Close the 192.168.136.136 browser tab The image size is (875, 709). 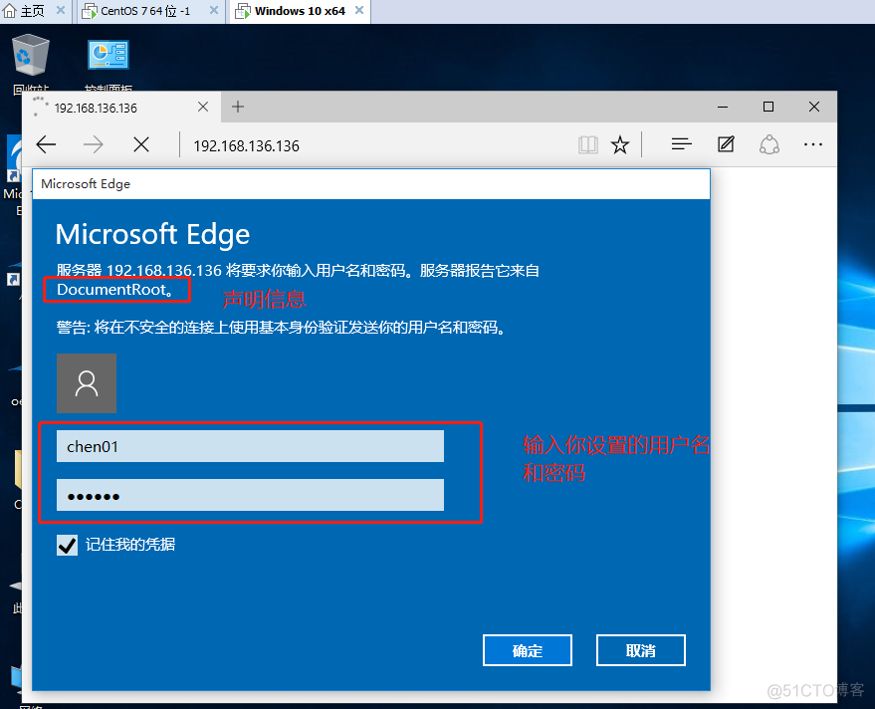[203, 107]
